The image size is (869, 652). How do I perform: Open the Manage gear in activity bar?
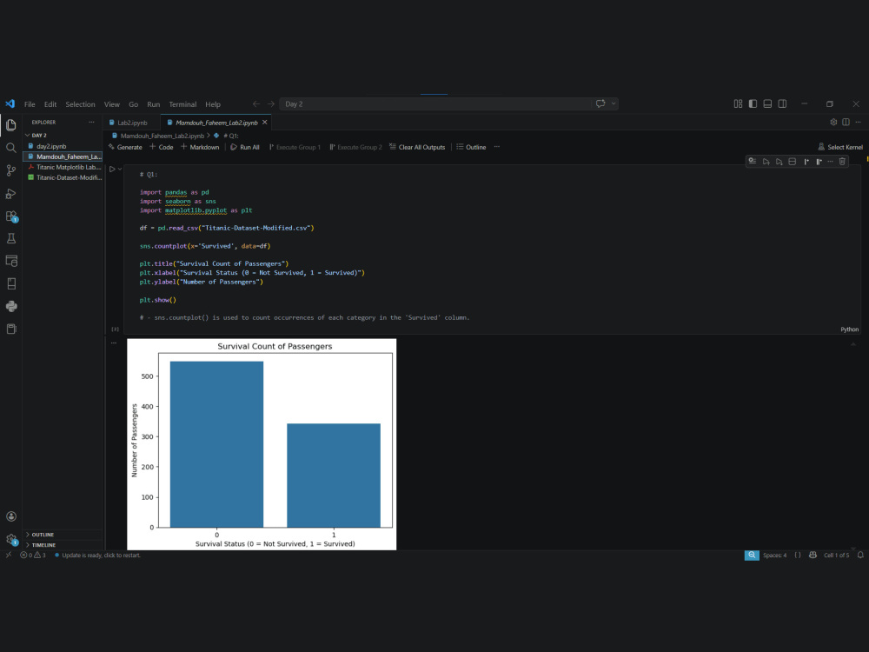[x=11, y=539]
